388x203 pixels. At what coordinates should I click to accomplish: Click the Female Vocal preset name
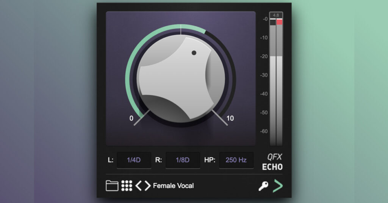tap(173, 186)
